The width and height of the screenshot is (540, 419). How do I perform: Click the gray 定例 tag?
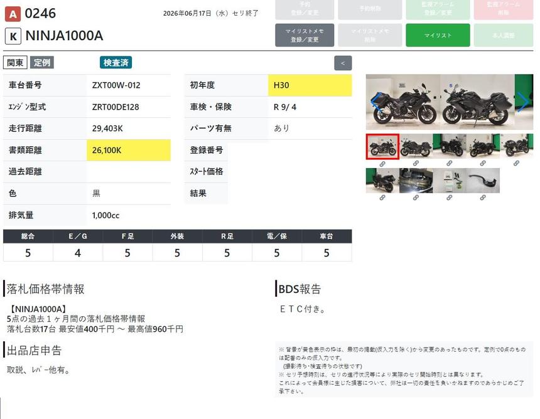pos(42,63)
